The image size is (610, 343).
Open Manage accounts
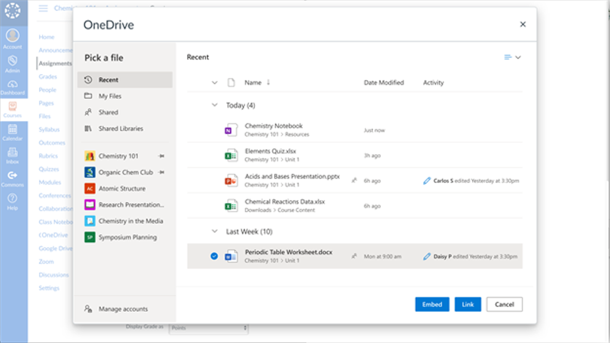(x=116, y=309)
